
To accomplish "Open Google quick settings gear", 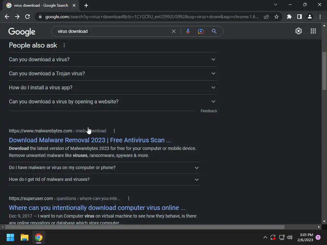I will [x=299, y=31].
